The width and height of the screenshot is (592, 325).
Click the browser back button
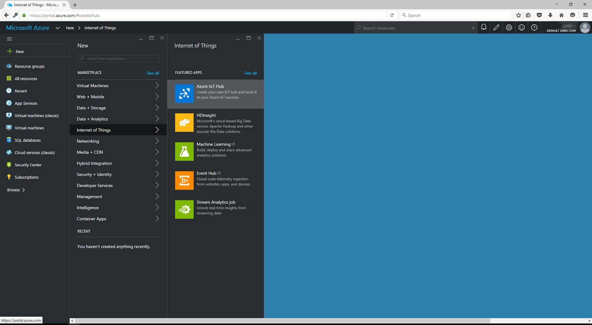[6, 15]
